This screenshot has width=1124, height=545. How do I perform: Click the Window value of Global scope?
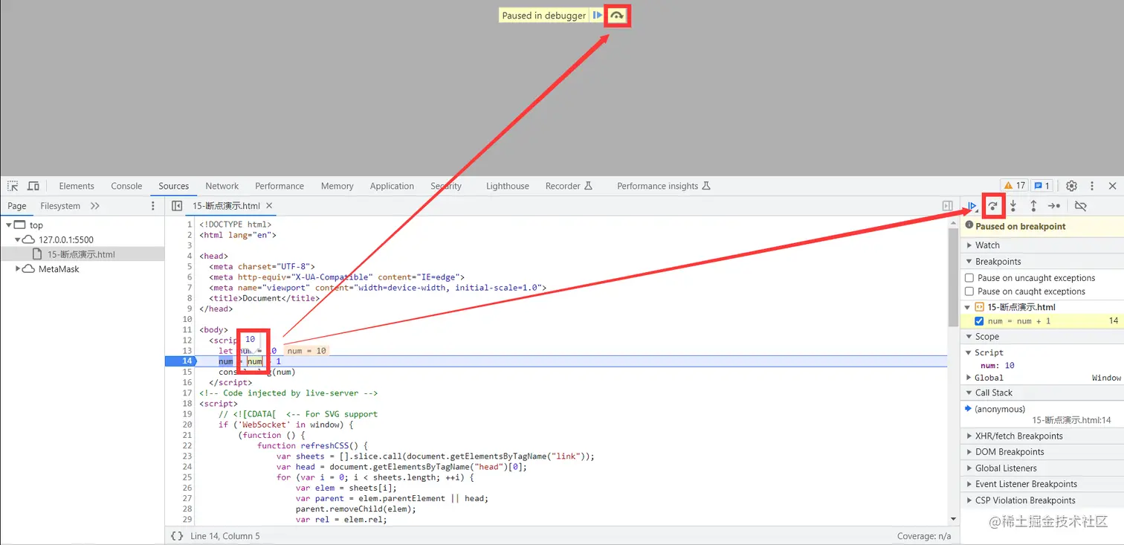pos(1106,378)
